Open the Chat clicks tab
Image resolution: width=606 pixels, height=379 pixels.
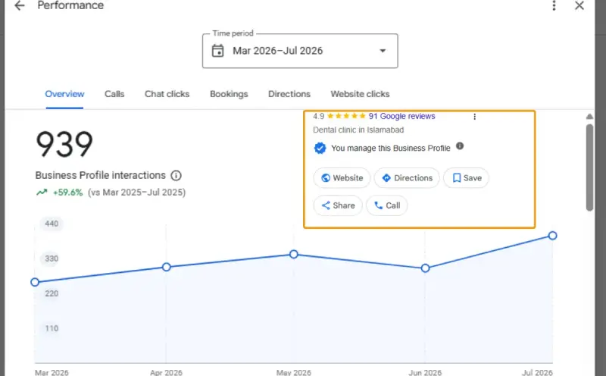(167, 94)
